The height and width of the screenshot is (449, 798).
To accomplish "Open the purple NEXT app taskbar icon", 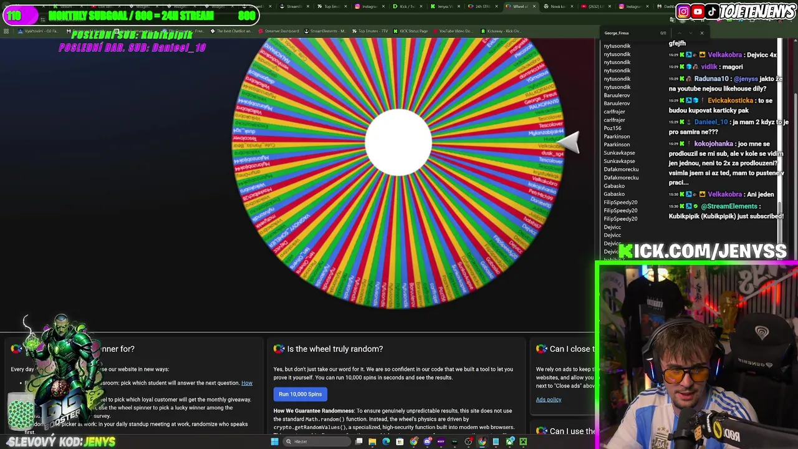I will coord(441,442).
